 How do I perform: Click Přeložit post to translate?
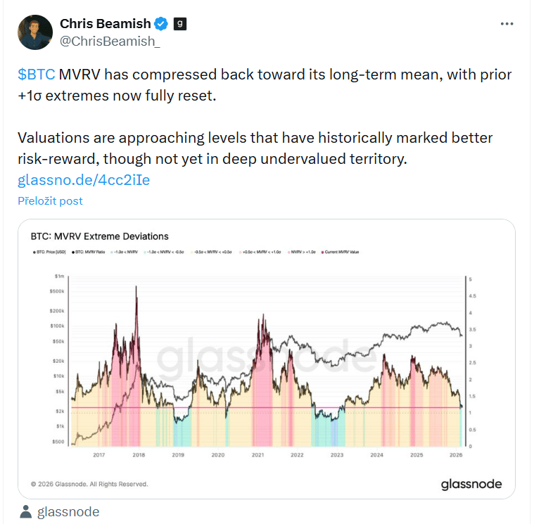coord(51,201)
